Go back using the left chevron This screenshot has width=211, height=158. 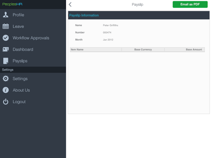(x=70, y=5)
